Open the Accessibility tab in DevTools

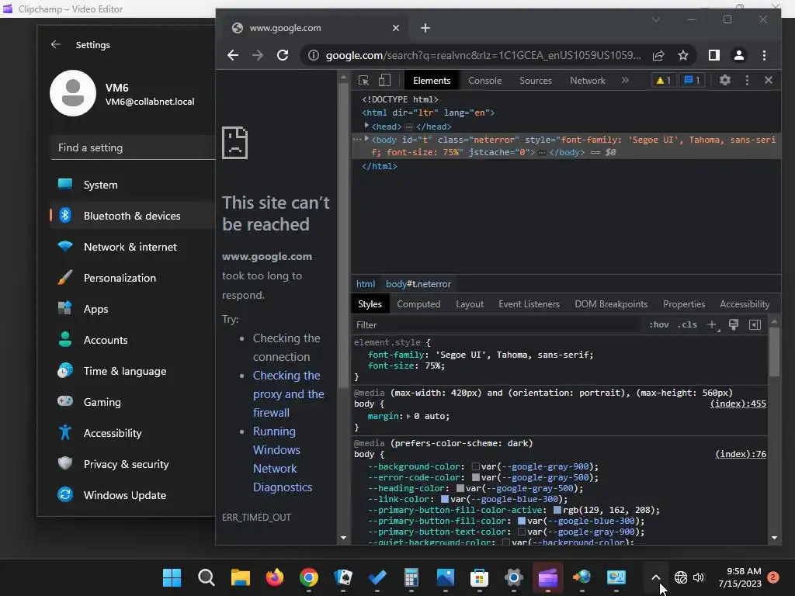coord(745,304)
